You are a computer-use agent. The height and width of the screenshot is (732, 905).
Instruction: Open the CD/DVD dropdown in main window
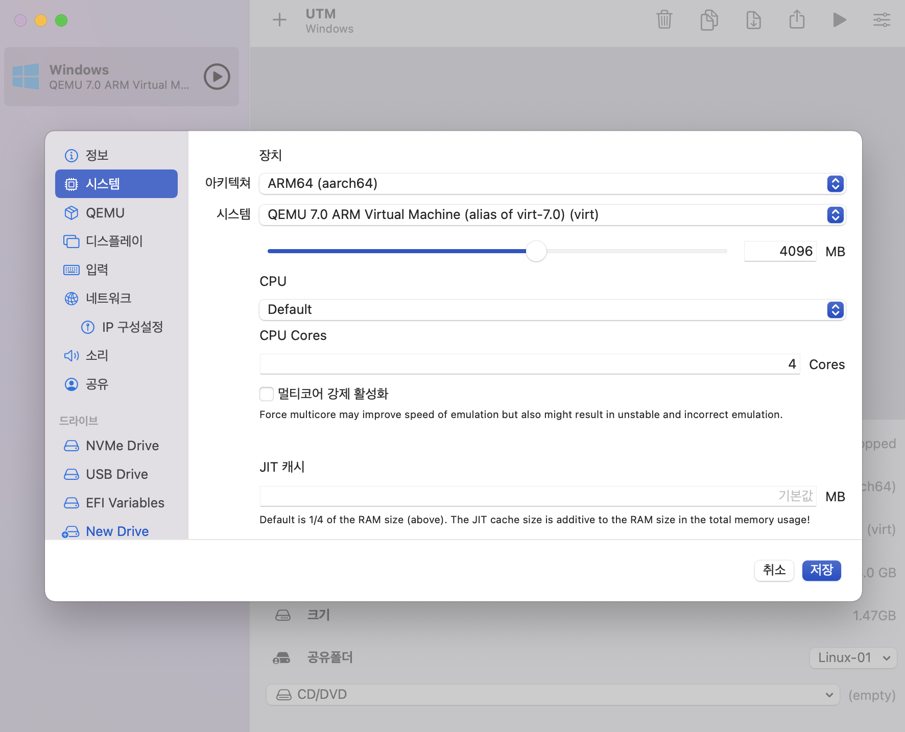pyautogui.click(x=553, y=695)
